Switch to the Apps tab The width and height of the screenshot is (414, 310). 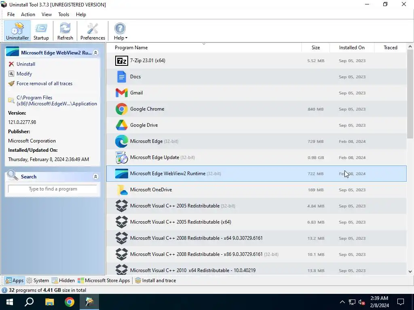[x=15, y=281]
